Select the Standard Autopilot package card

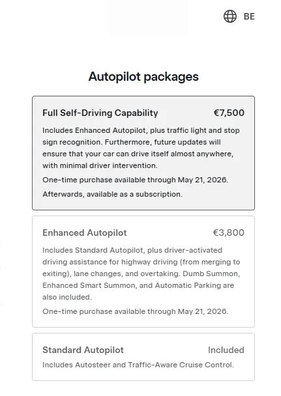143,357
